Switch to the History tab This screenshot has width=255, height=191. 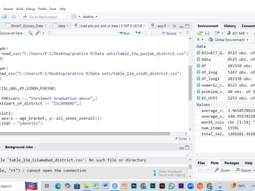tap(230, 26)
